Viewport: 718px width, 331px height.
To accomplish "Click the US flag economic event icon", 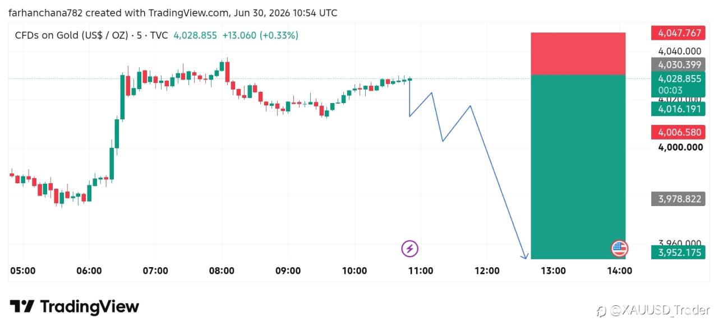I will pyautogui.click(x=619, y=249).
